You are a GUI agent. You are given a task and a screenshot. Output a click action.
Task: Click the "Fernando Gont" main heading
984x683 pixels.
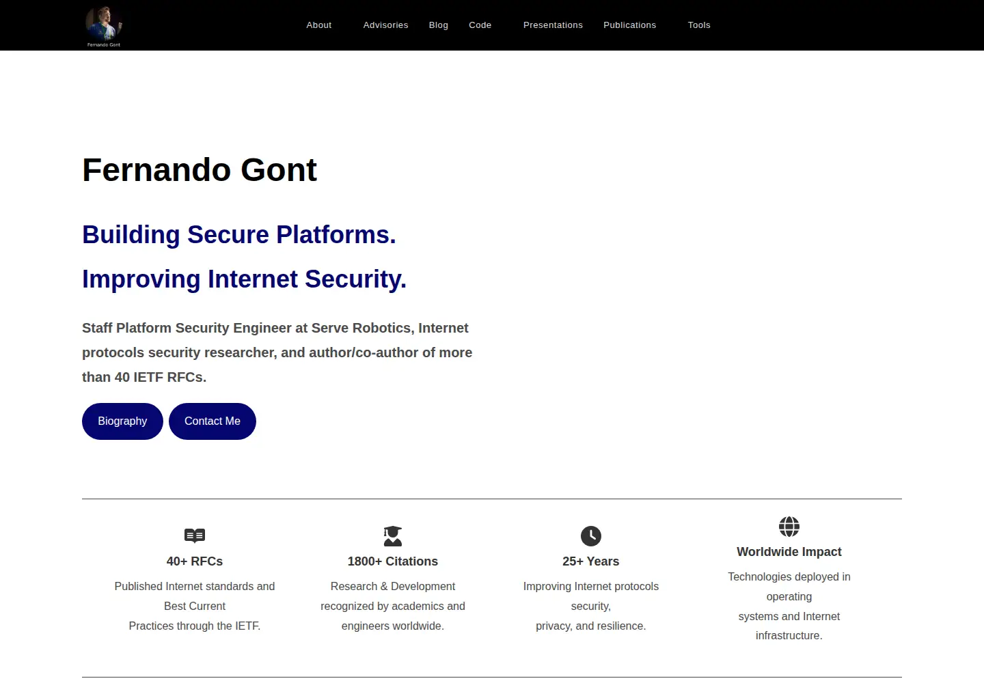pos(200,170)
